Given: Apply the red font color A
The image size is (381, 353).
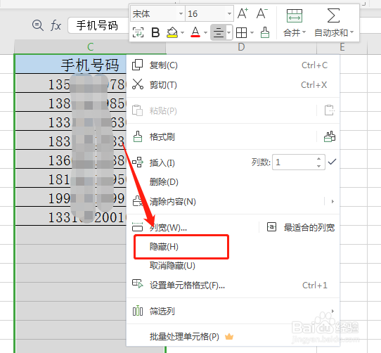Looking at the screenshot, I should point(195,32).
